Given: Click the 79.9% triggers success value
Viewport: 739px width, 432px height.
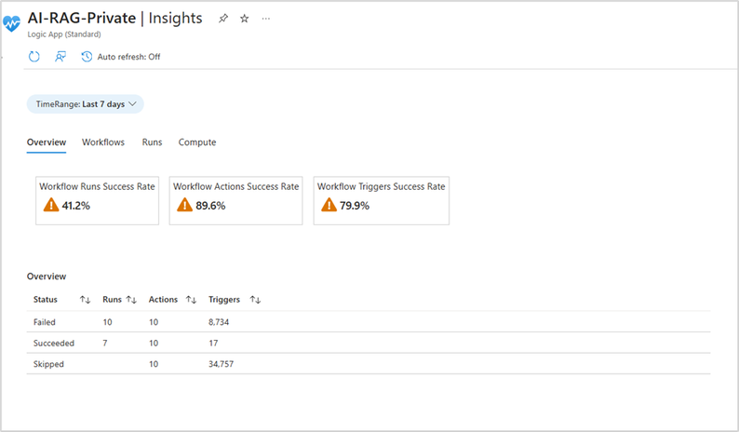Looking at the screenshot, I should (x=355, y=206).
